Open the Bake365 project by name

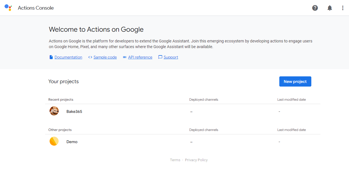click(x=74, y=111)
